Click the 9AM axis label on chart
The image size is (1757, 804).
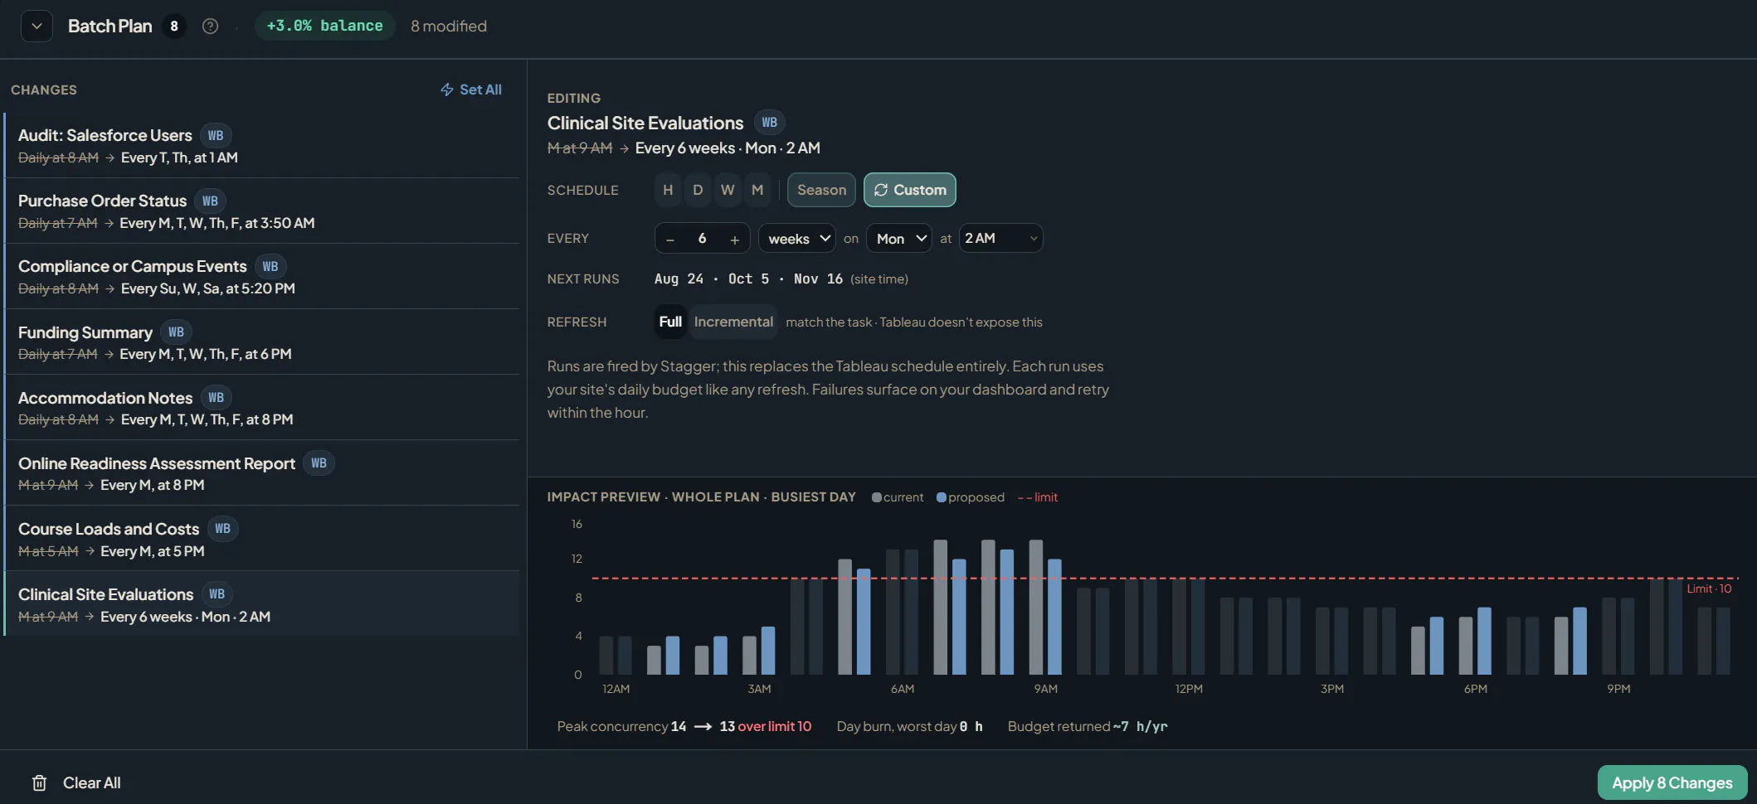click(x=1045, y=689)
